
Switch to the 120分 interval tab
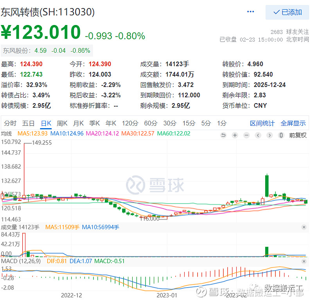tap(130, 123)
